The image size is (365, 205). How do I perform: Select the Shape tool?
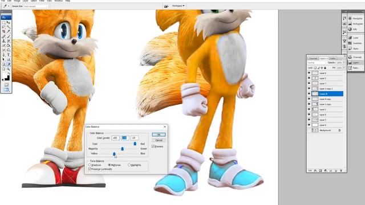[9, 59]
